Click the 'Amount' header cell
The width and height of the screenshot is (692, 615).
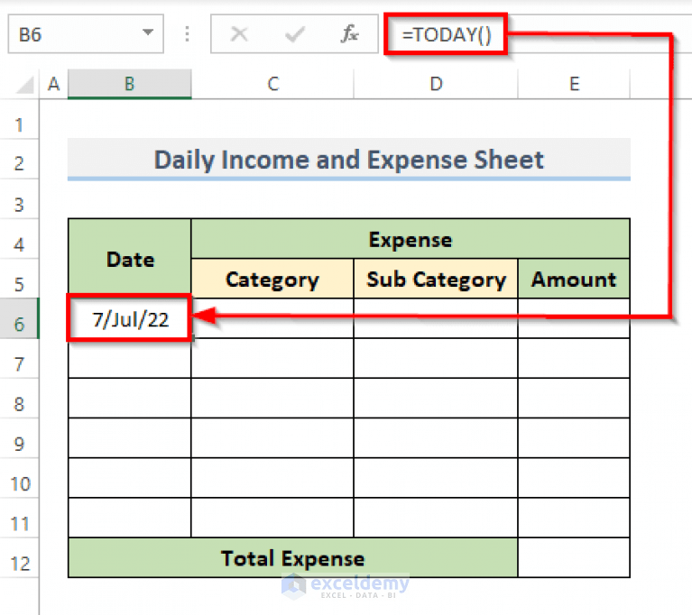[x=574, y=279]
